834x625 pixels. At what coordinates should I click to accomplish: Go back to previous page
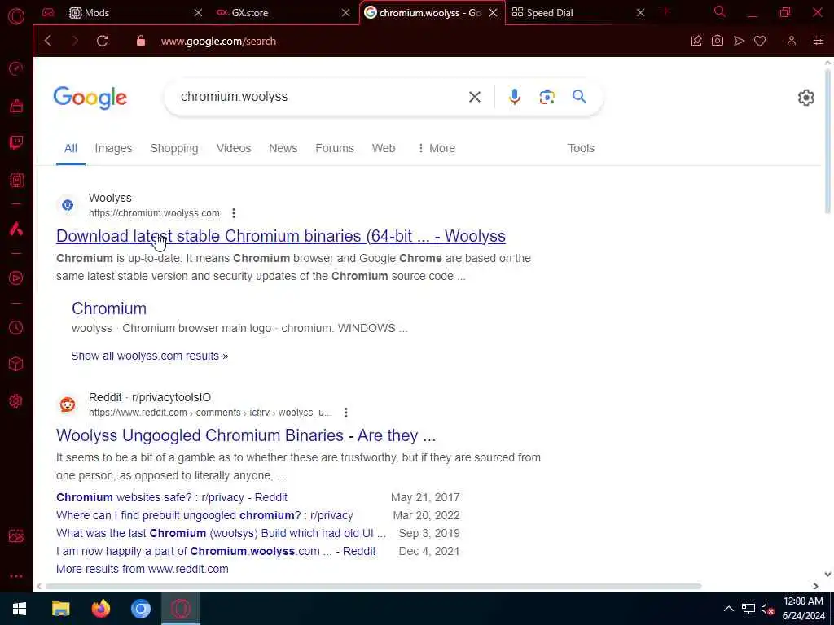pos(48,41)
